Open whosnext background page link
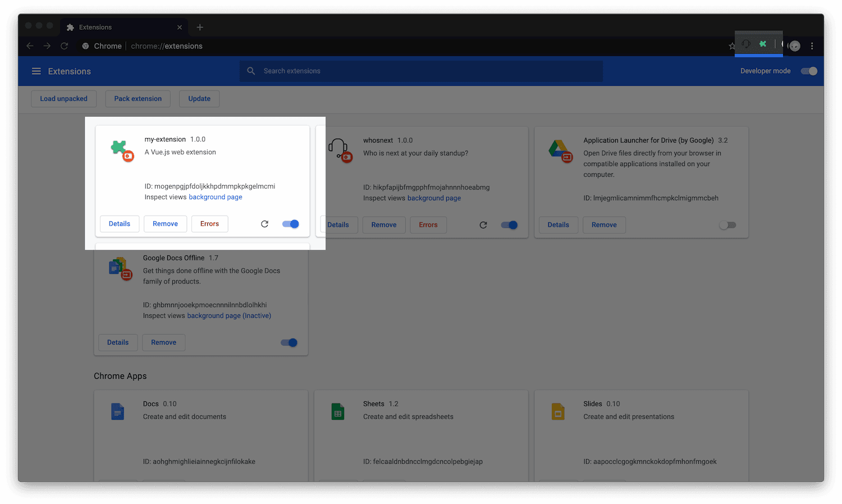842x504 pixels. [x=434, y=198]
